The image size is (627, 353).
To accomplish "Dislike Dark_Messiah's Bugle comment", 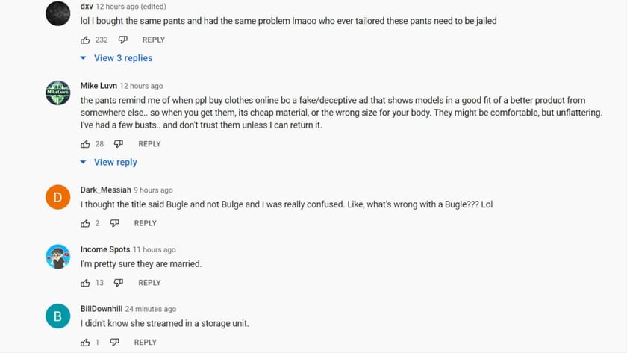I will click(114, 223).
